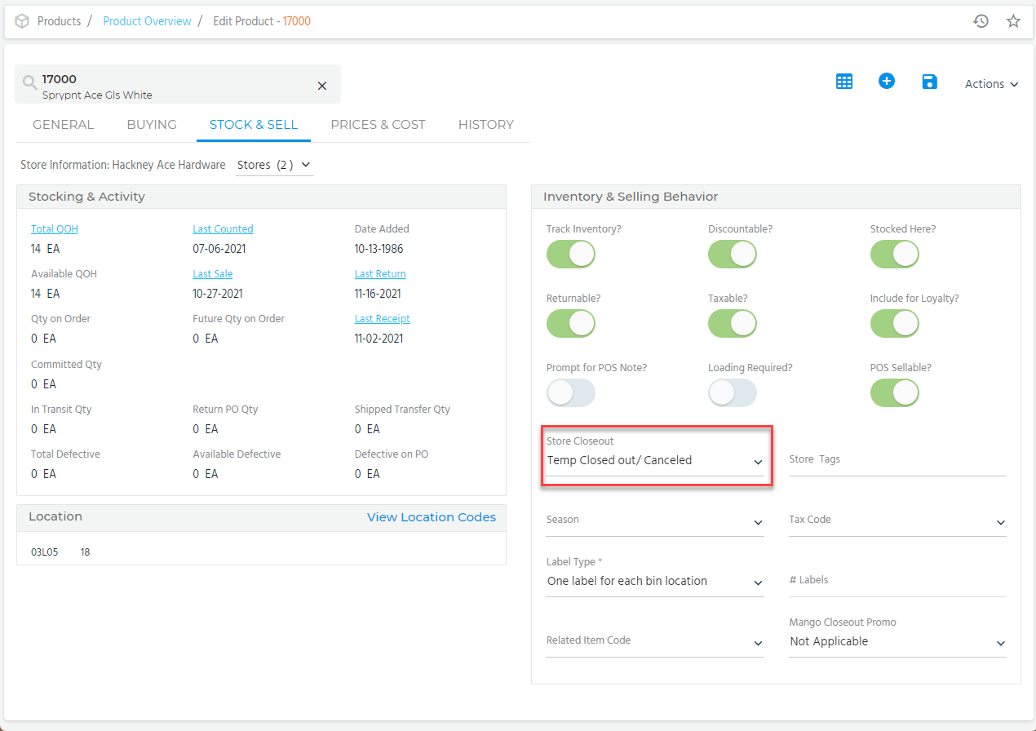
Task: Expand the Stores (2) dropdown
Action: coord(274,165)
